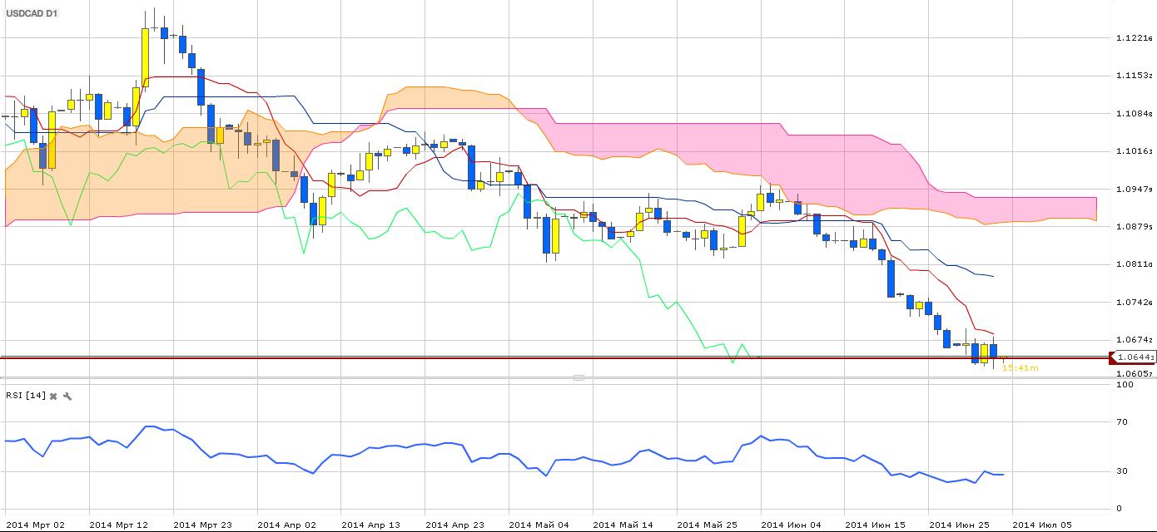Click the yellow 15:41m candle countdown

click(1020, 367)
